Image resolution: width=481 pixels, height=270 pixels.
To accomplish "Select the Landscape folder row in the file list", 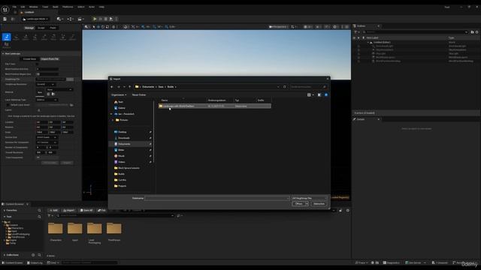I will [215, 106].
